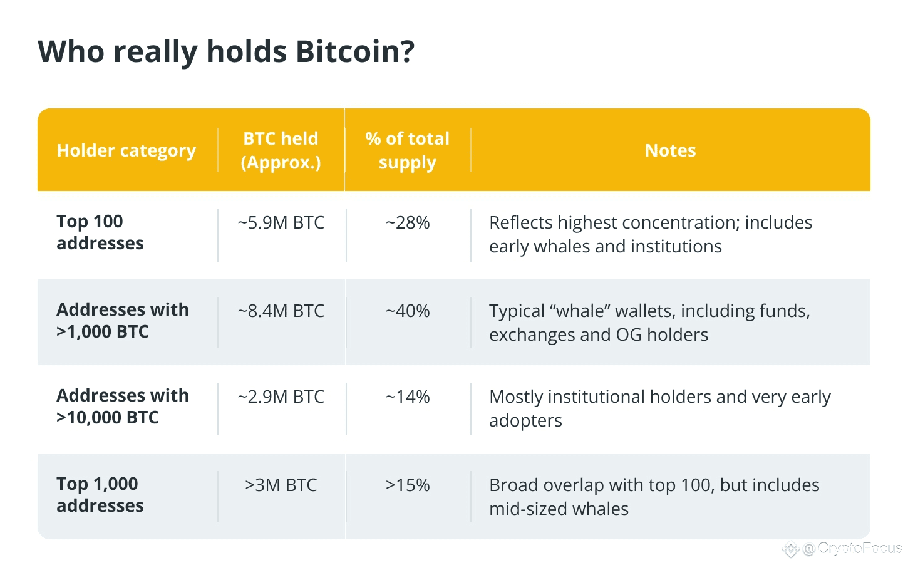The width and height of the screenshot is (908, 565).
Task: Select the 'Top 100 addresses' row label
Action: point(100,232)
